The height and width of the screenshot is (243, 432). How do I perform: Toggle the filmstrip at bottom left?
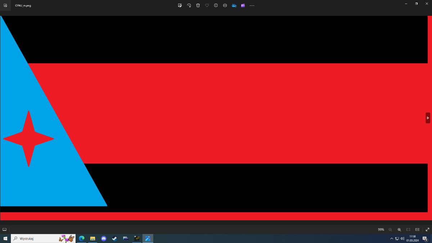click(x=4, y=229)
